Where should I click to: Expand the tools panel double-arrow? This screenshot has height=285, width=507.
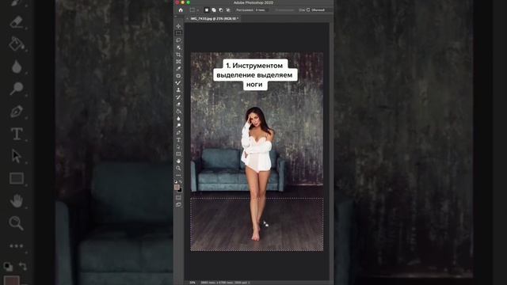(x=176, y=16)
